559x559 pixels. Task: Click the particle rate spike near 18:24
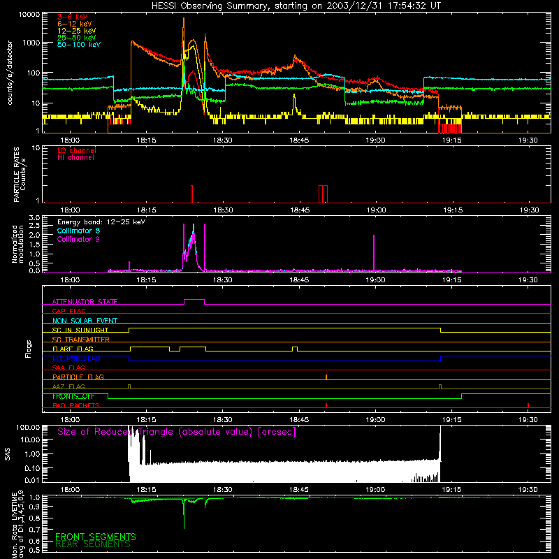(x=191, y=194)
